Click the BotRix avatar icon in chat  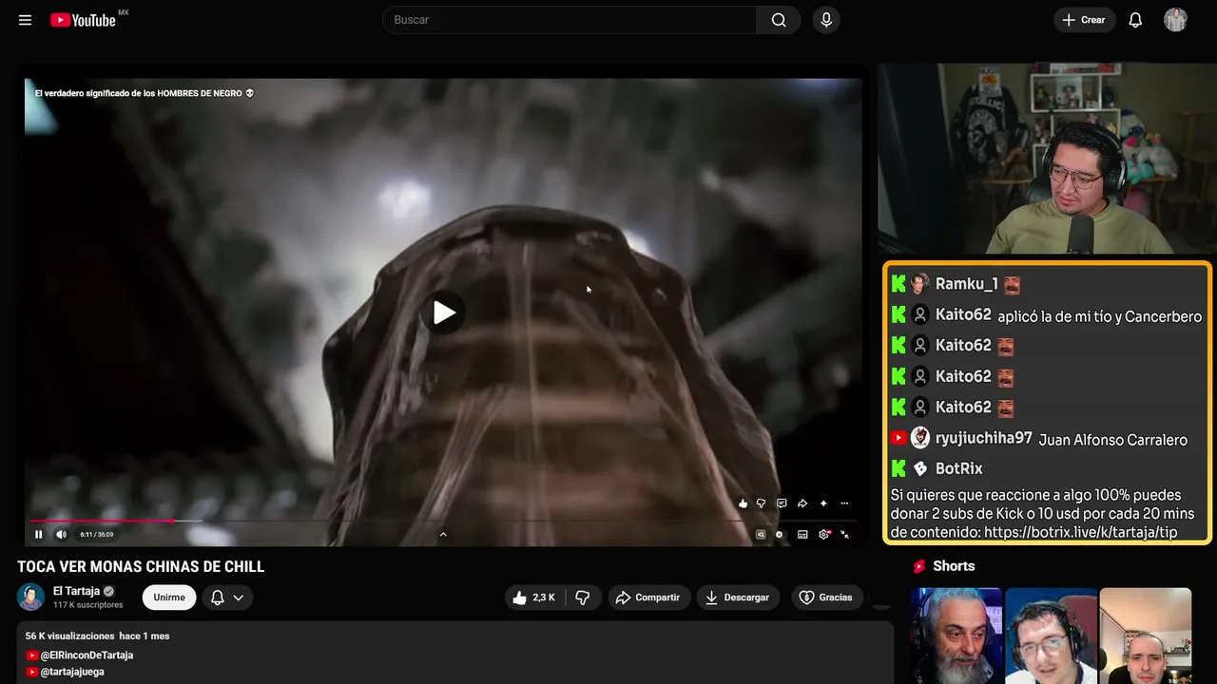[919, 468]
